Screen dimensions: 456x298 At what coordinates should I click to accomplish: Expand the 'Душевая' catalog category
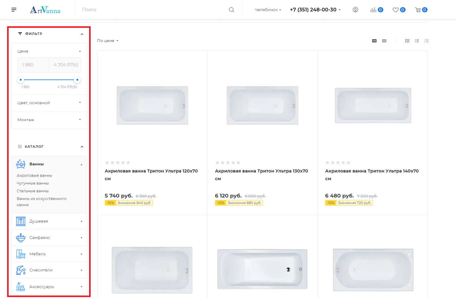click(x=49, y=221)
